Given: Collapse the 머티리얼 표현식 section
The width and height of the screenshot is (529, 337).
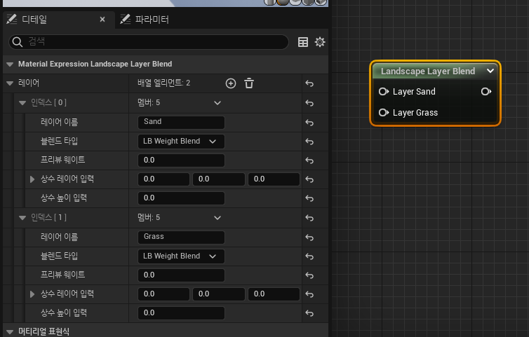Looking at the screenshot, I should coord(10,332).
